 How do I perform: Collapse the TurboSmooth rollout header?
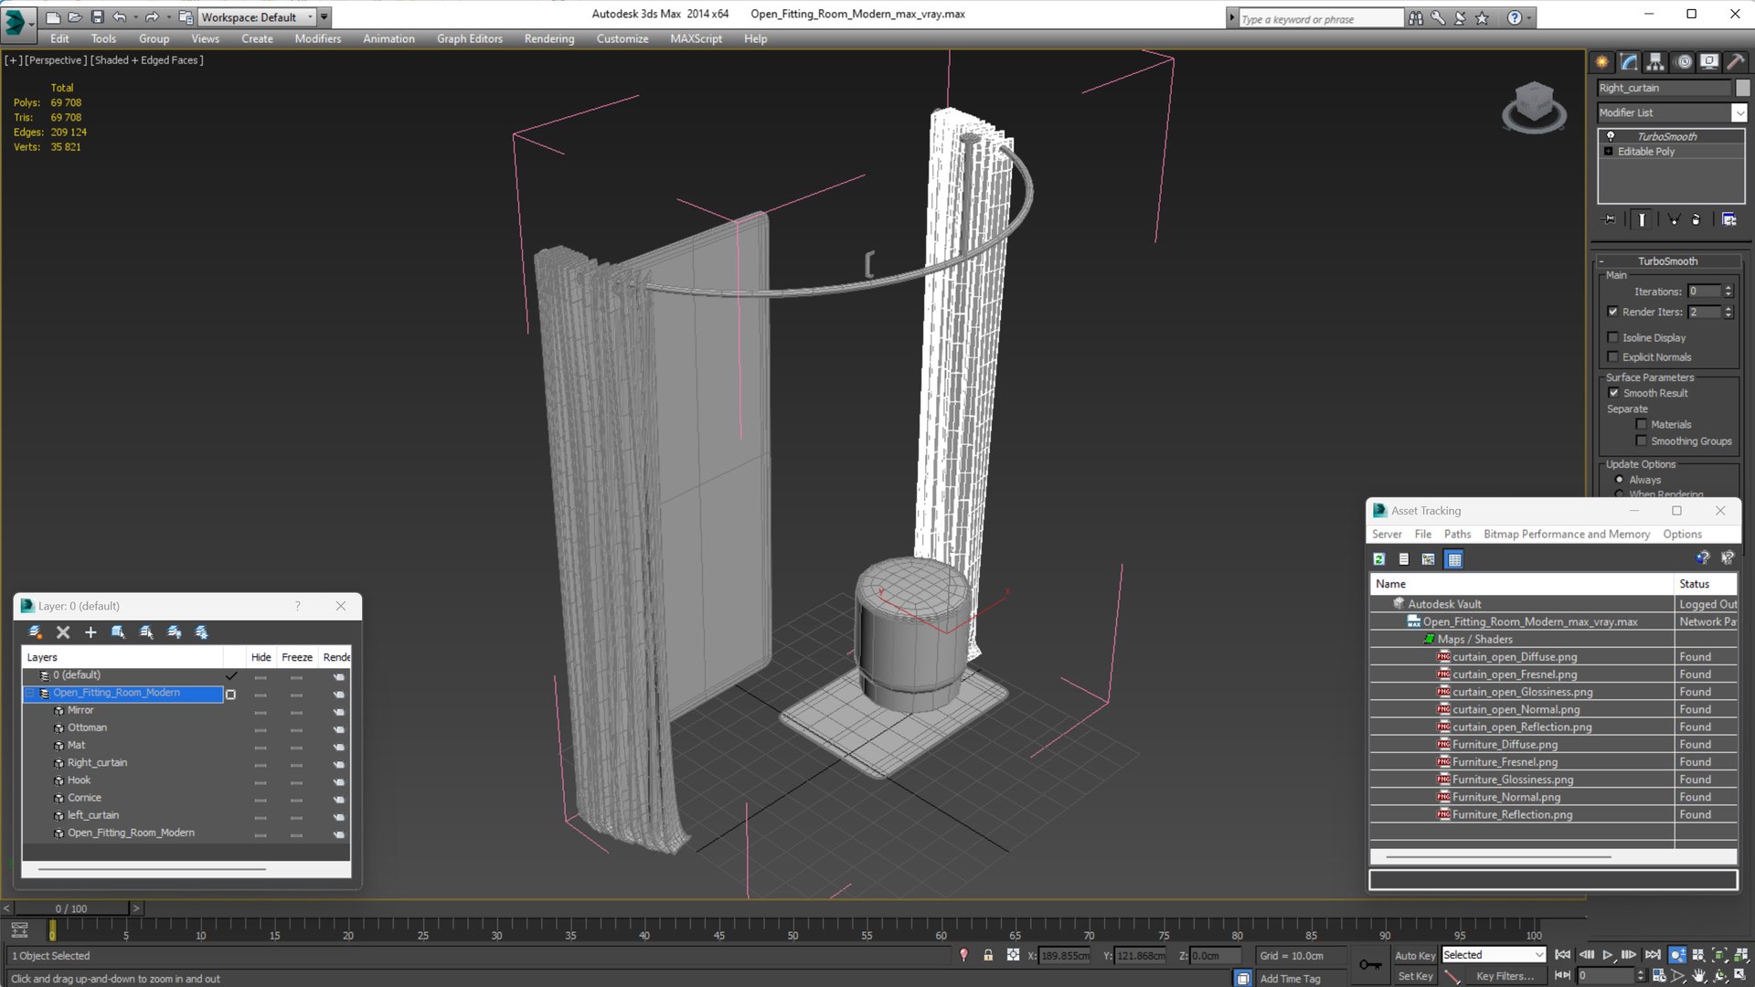1667,261
